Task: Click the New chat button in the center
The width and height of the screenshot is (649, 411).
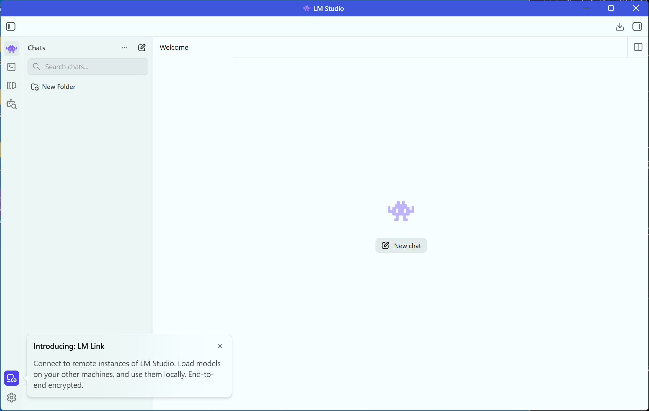Action: pos(401,245)
